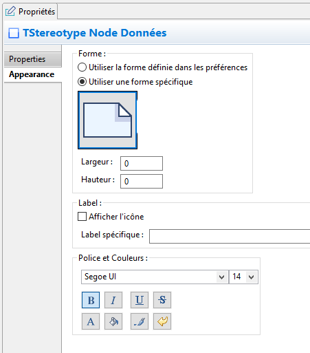This screenshot has width=310, height=353.
Task: Focus the 'Label spécifique' text field
Action: [x=230, y=236]
